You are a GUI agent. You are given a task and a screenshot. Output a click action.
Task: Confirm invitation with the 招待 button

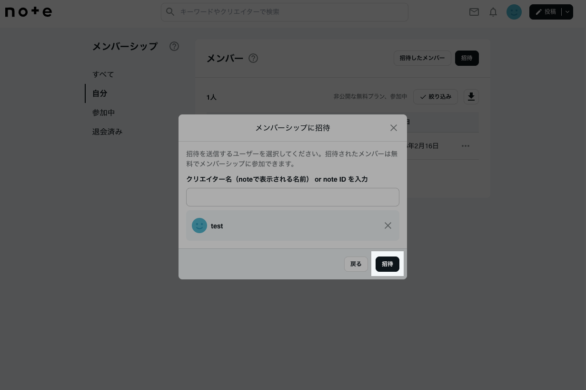pyautogui.click(x=387, y=264)
